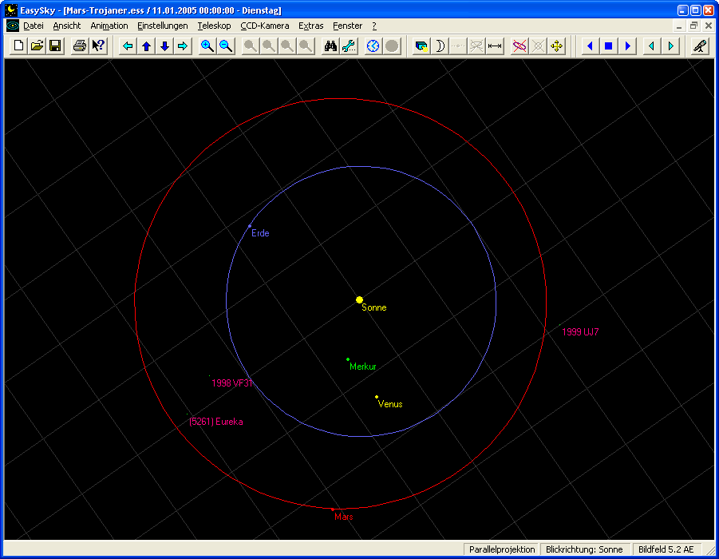This screenshot has width=719, height=559.
Task: Activate the context help pointer icon
Action: [98, 46]
